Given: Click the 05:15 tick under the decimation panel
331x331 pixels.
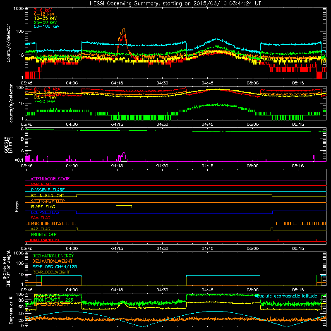Looking at the screenshot, I should coord(298,290).
